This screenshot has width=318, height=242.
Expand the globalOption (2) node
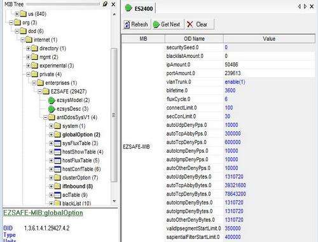pos(51,134)
